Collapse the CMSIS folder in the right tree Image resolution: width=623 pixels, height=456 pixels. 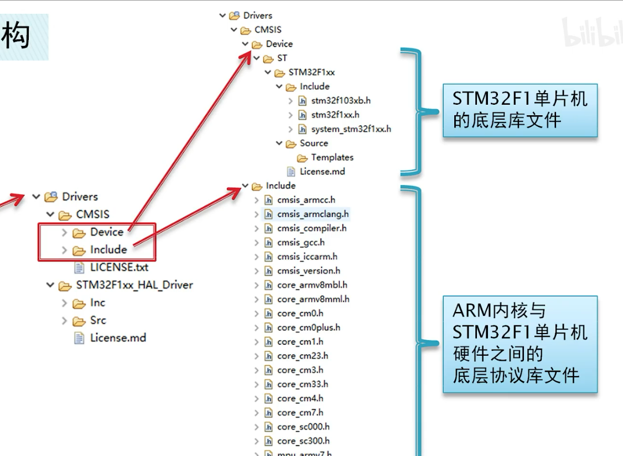234,30
